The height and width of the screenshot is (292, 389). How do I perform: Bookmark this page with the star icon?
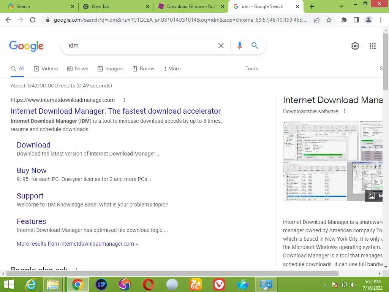(x=329, y=20)
